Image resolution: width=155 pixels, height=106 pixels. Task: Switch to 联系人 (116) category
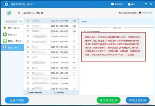[x=12, y=41]
